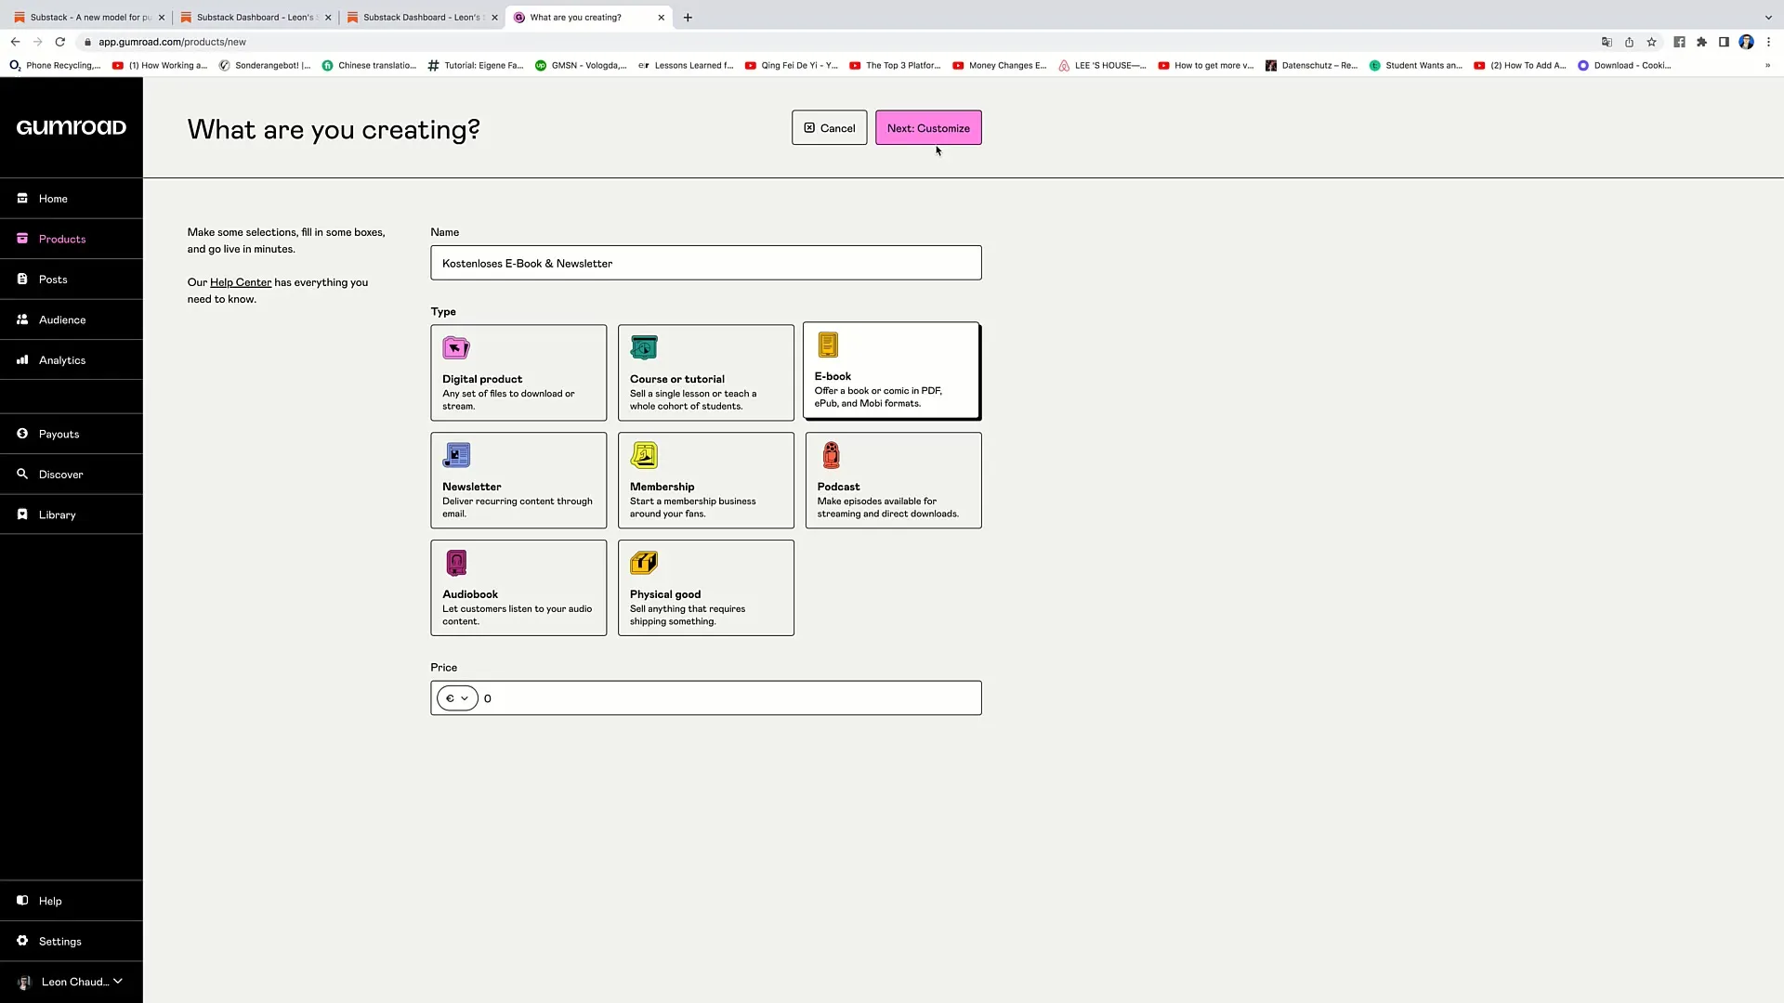Open Audience in the sidebar
Screen dimensions: 1784x1003
point(72,319)
